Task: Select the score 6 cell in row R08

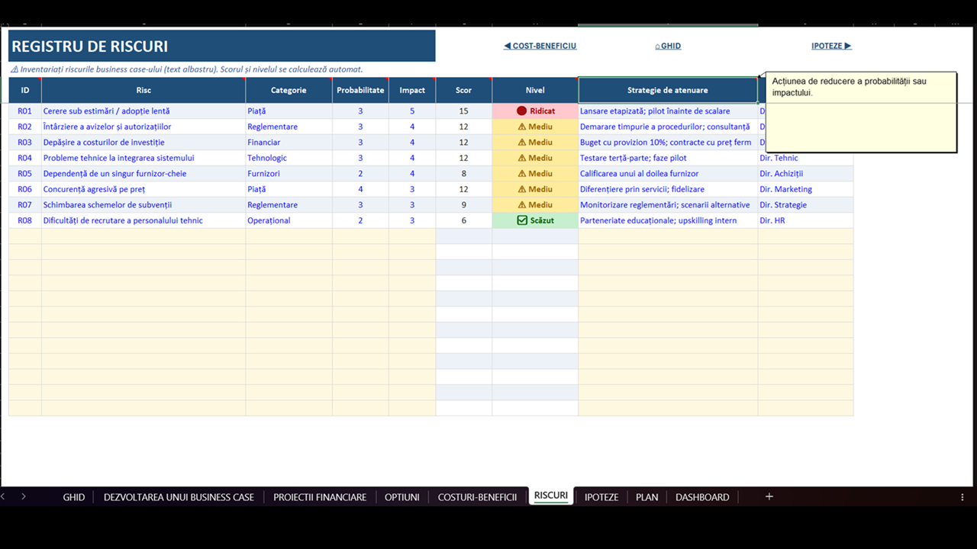Action: pyautogui.click(x=463, y=220)
